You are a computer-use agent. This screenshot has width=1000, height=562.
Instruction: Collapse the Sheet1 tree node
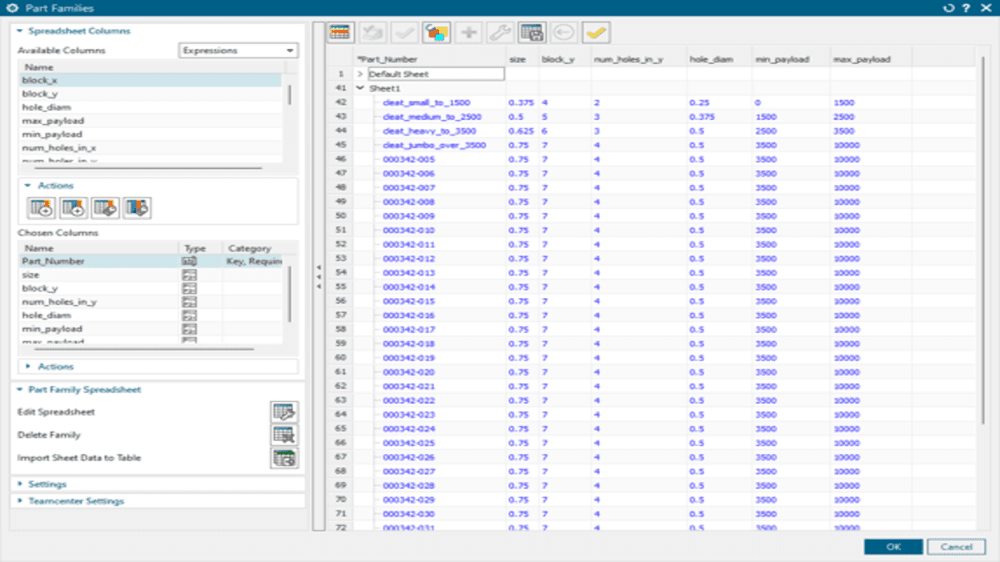pos(360,88)
